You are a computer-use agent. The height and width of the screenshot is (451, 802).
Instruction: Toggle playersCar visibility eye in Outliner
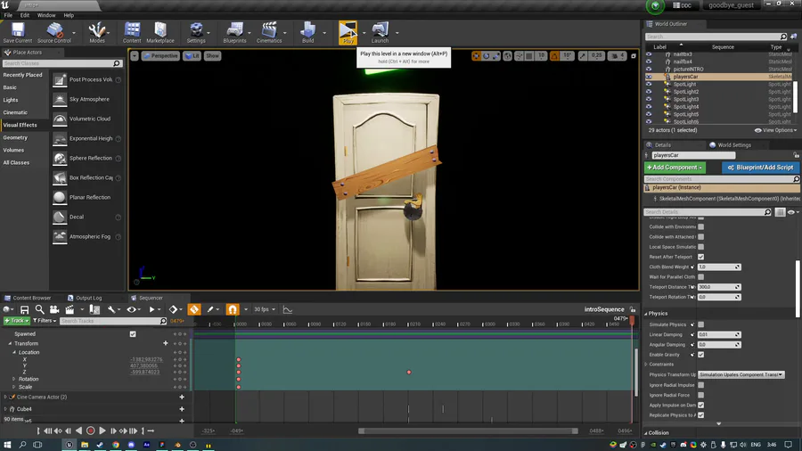tap(649, 77)
